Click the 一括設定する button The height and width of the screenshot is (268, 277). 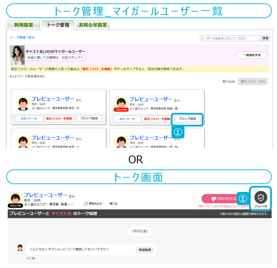tap(252, 55)
